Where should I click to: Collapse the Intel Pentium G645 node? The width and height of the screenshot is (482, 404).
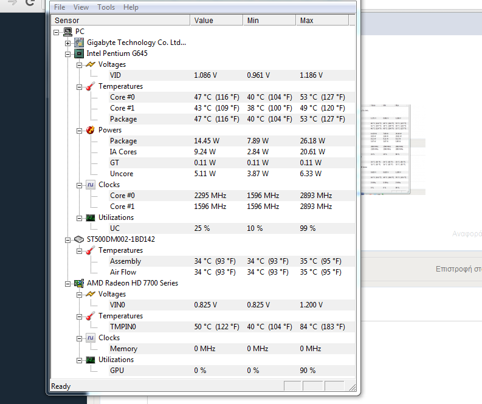[x=67, y=55]
